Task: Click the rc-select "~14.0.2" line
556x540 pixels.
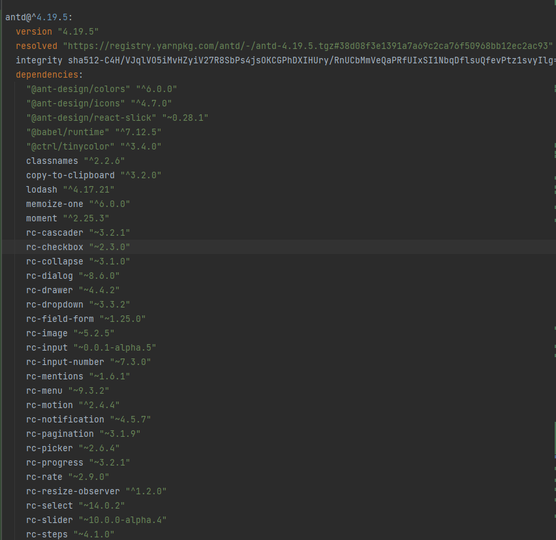Action: click(x=76, y=505)
